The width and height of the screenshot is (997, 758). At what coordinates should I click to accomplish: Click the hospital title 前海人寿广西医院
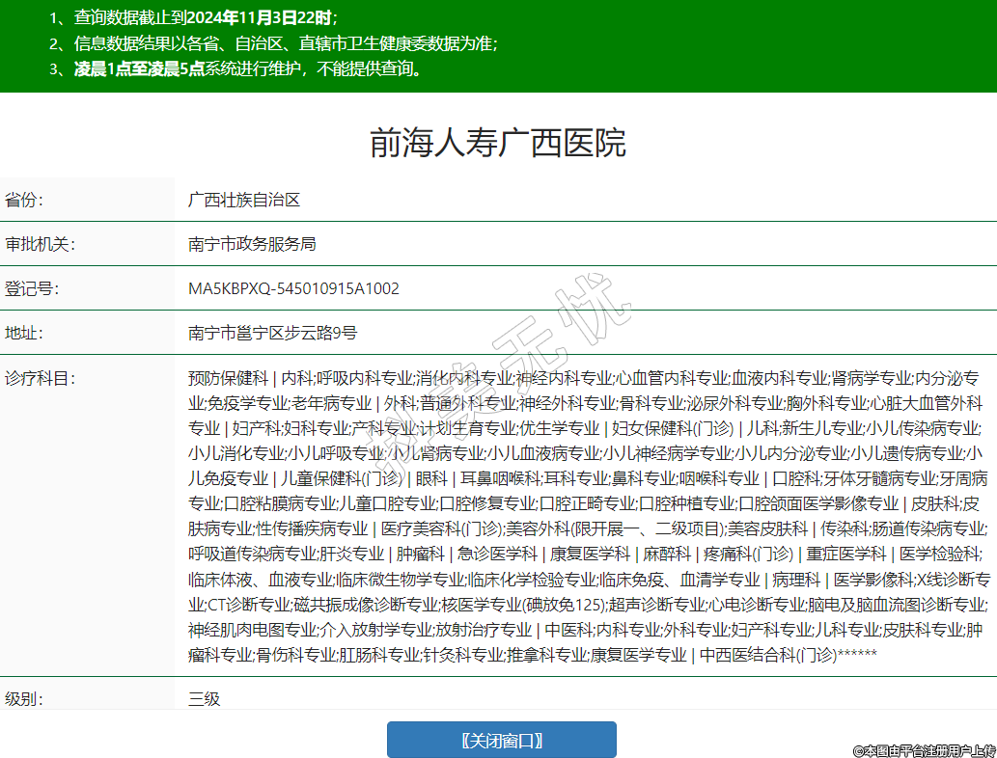pyautogui.click(x=498, y=143)
